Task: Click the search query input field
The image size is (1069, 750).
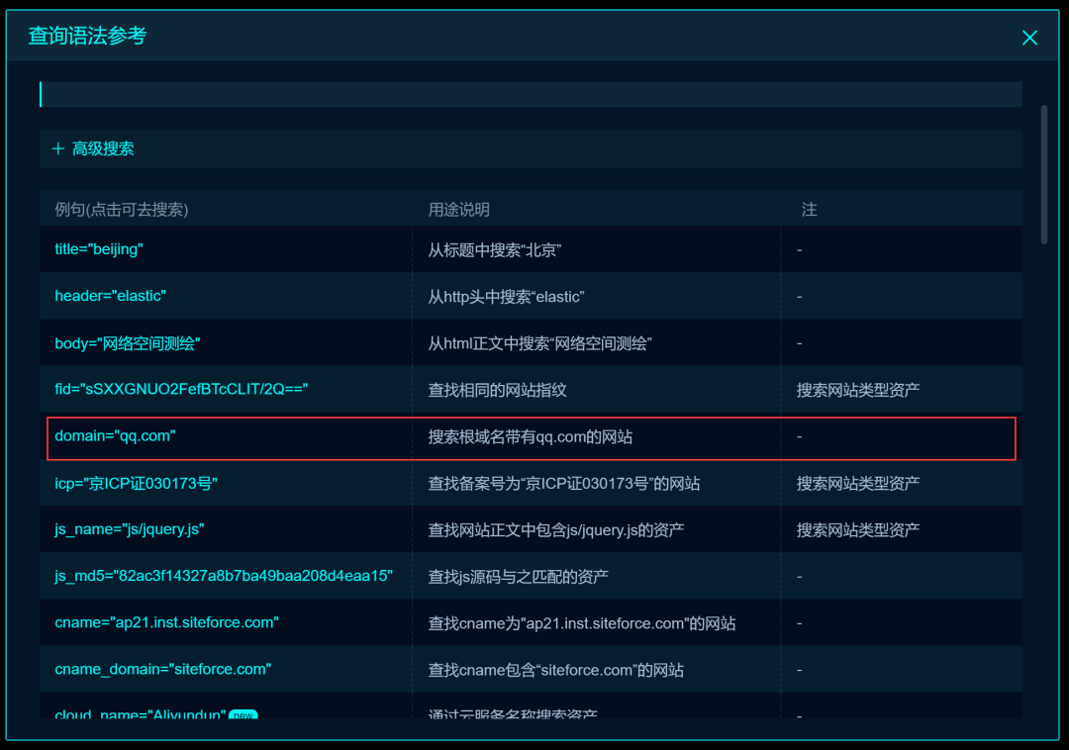Action: coord(531,94)
